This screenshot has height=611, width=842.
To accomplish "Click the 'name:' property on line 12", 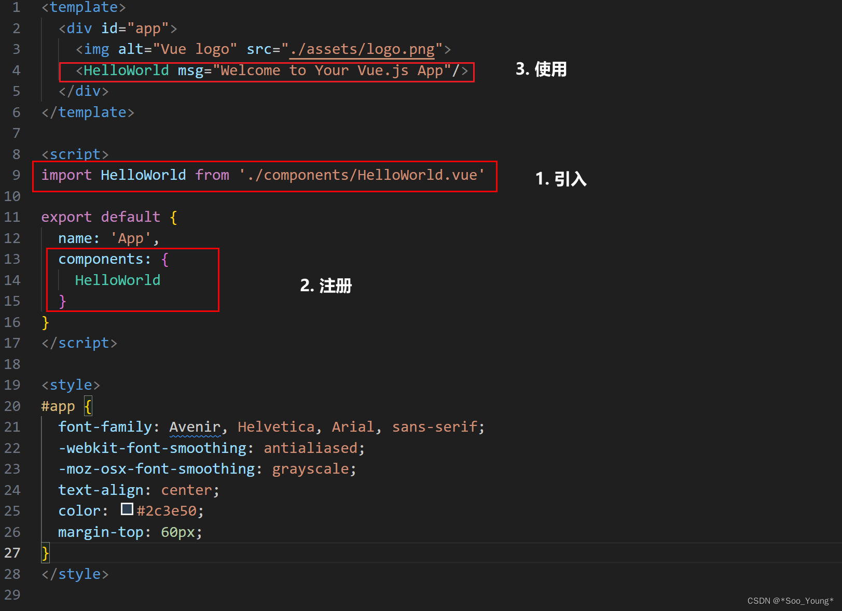I will coord(79,238).
